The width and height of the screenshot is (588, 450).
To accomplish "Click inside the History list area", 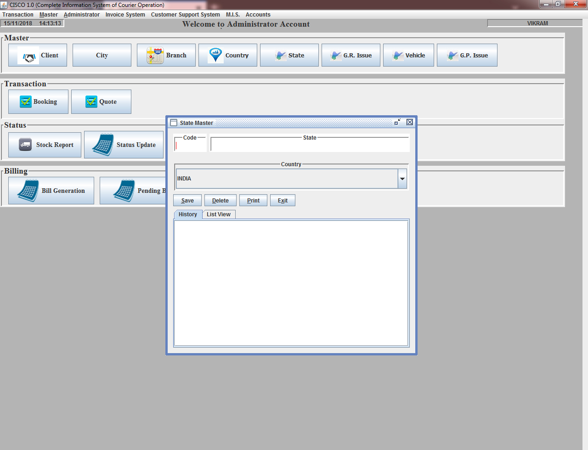I will point(291,283).
